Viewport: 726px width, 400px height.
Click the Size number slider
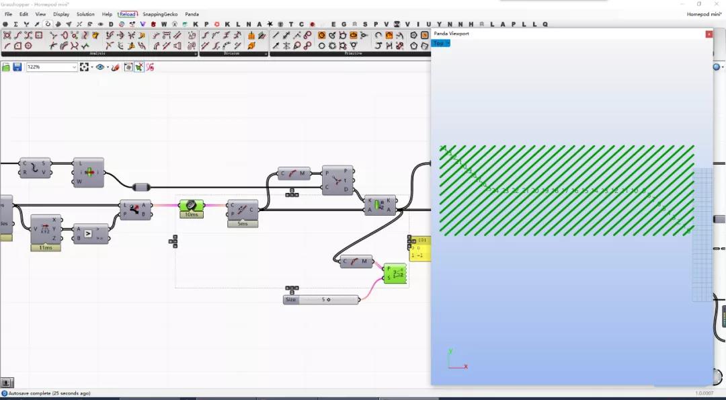click(x=321, y=300)
